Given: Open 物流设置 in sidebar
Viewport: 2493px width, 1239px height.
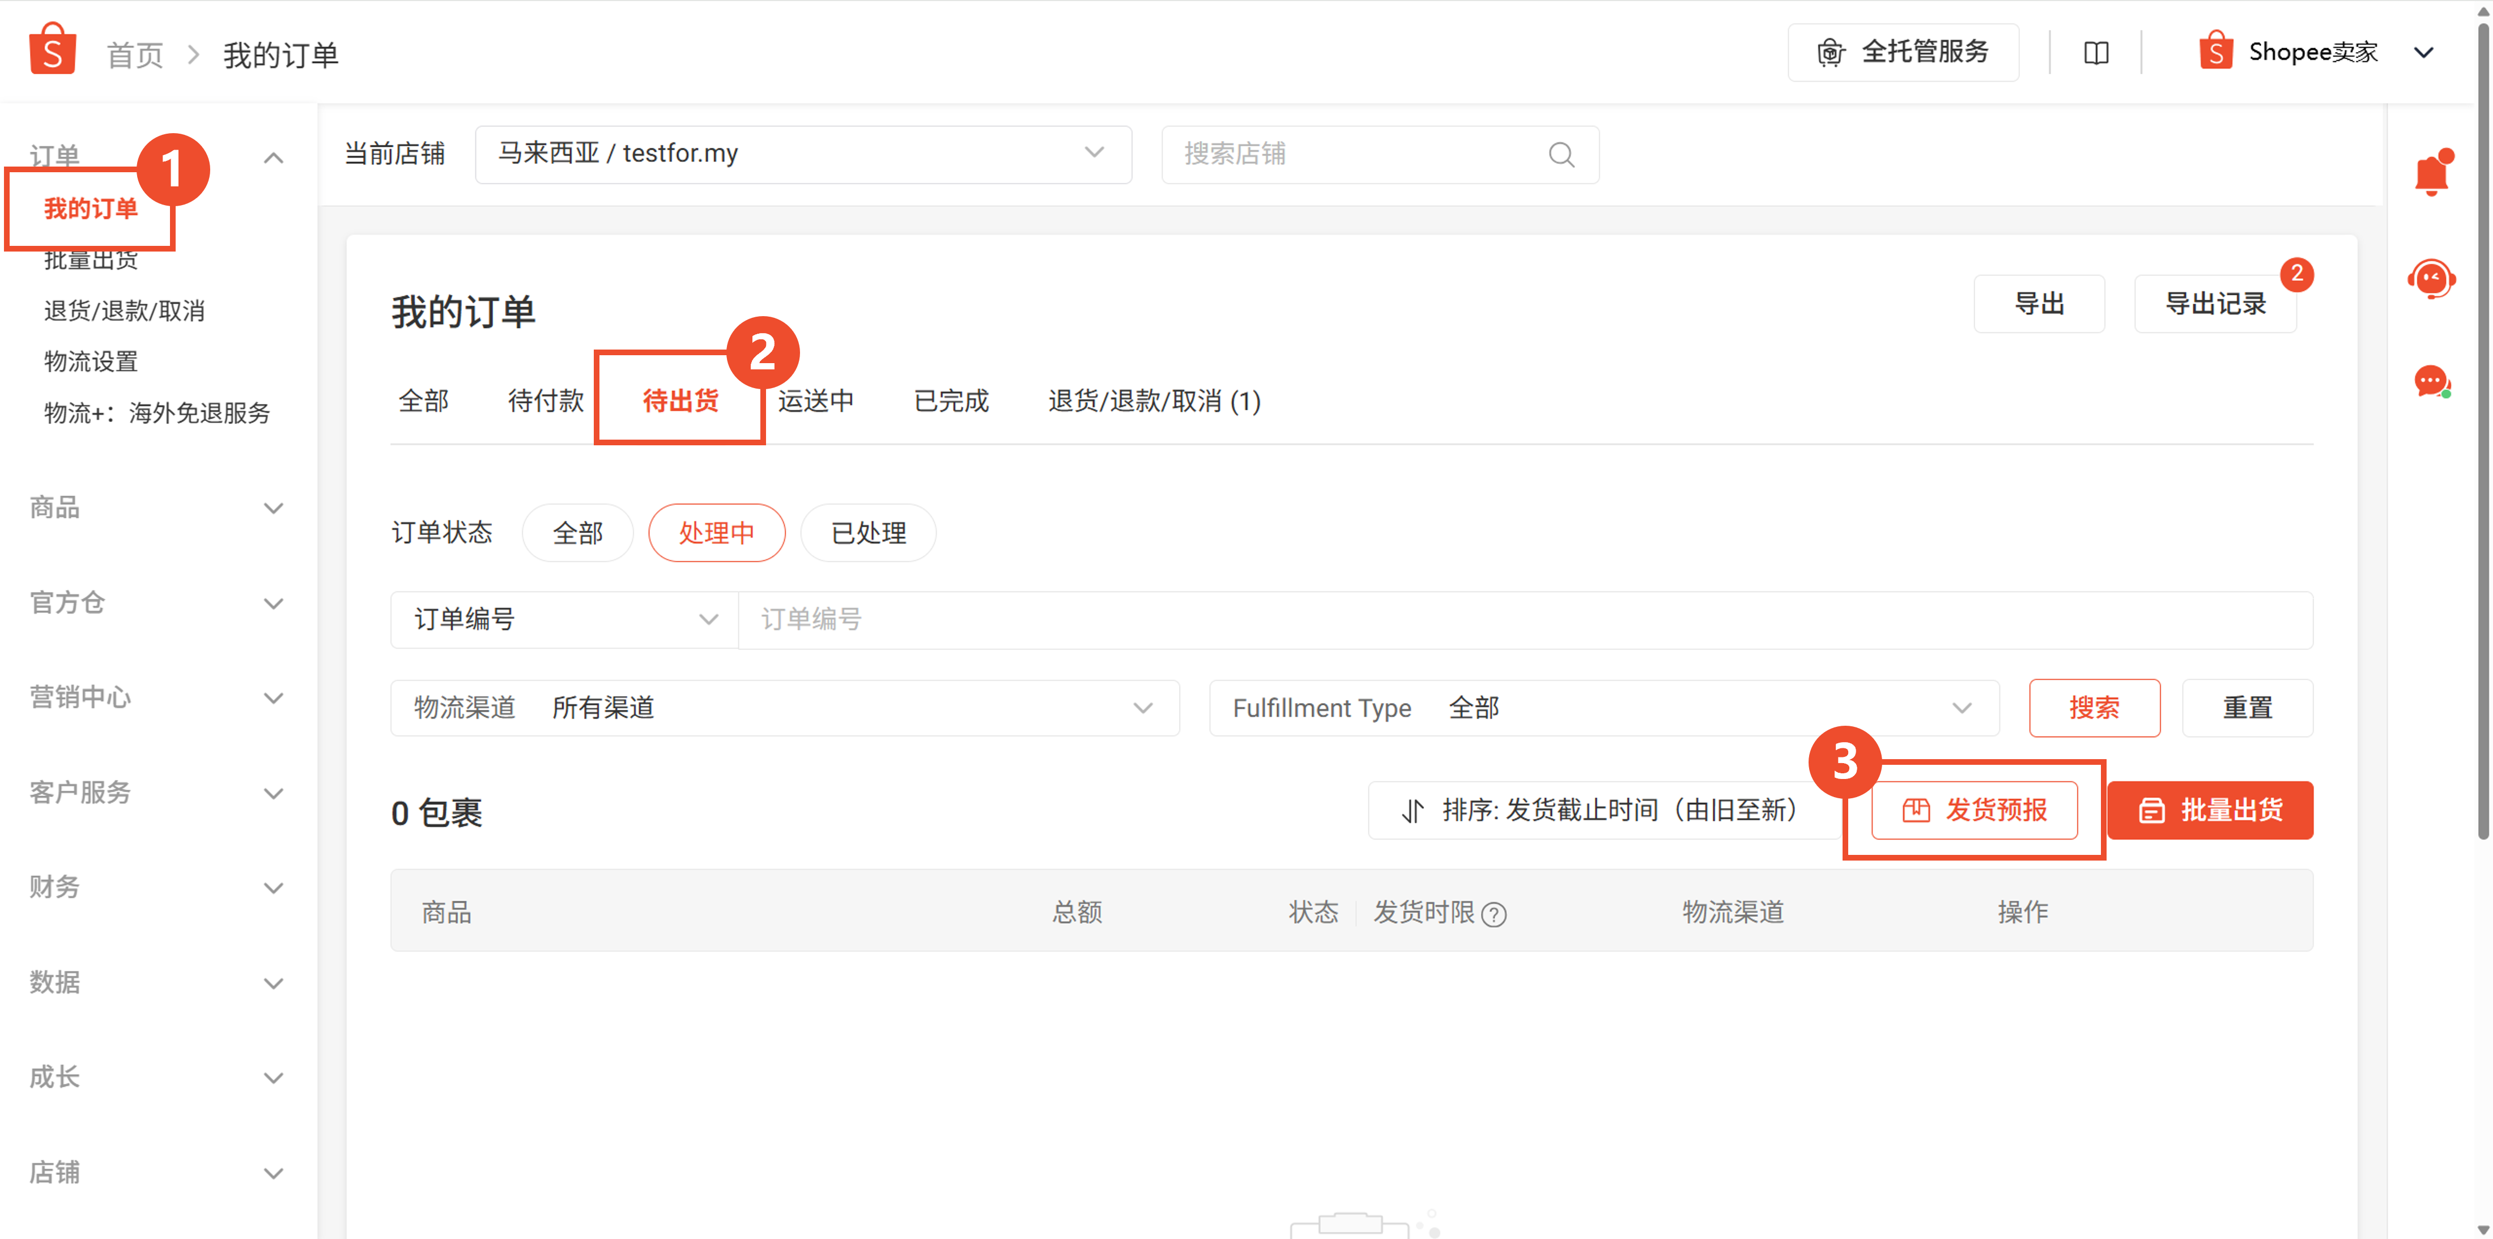Looking at the screenshot, I should click(91, 362).
